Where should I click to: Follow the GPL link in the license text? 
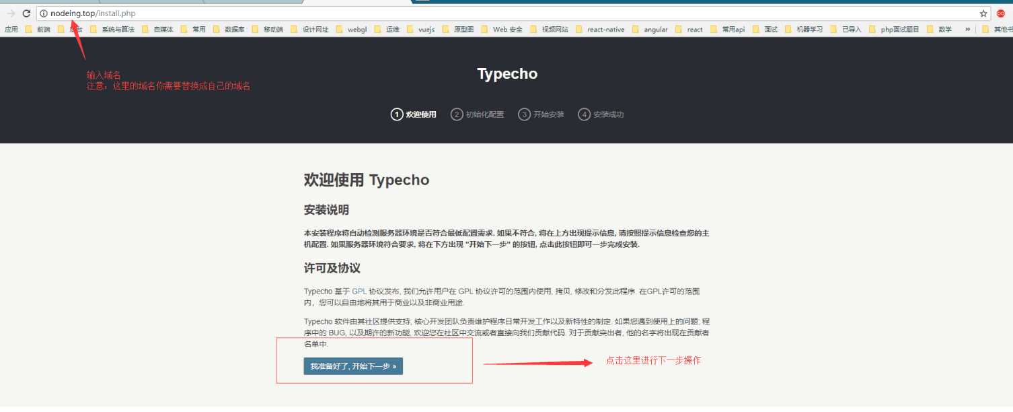click(359, 291)
